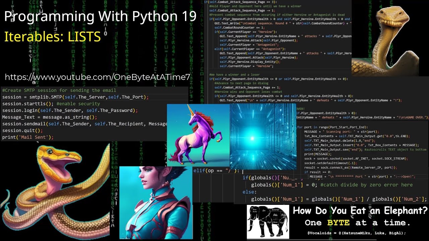Click 'for port in range(Port_Start,Port_End):' line

pyautogui.click(x=332, y=127)
